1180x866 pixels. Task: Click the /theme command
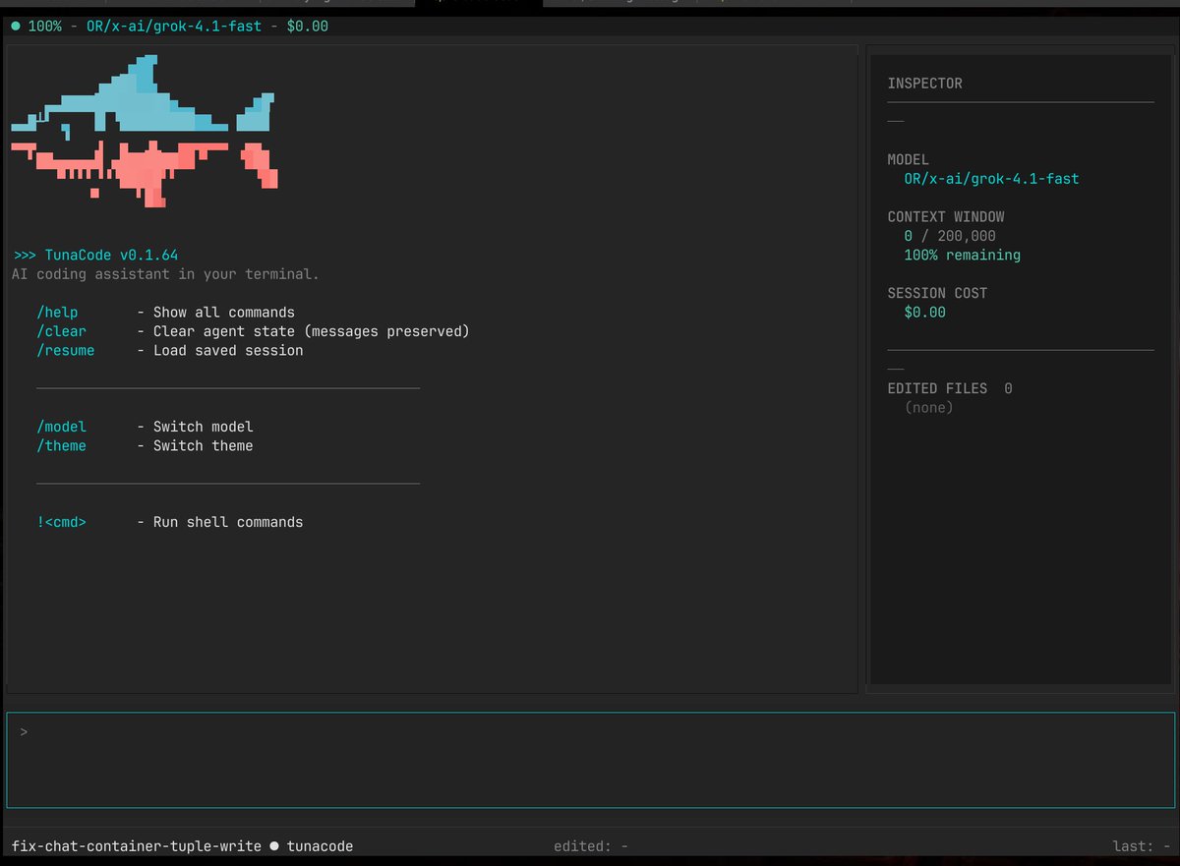coord(61,445)
